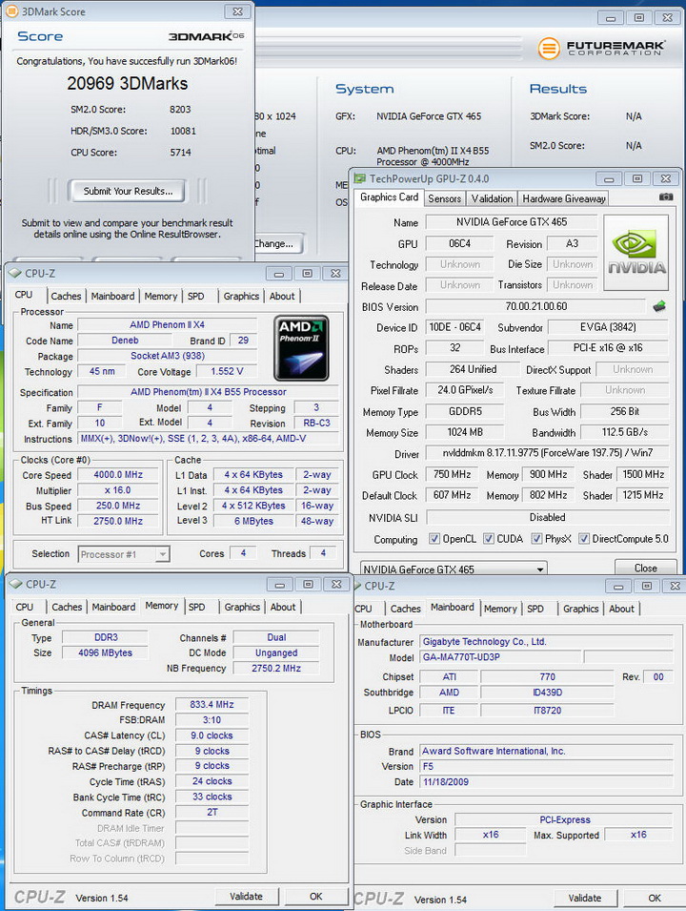Select the Graphics Card tab in GPU-Z
This screenshot has width=686, height=911.
389,197
